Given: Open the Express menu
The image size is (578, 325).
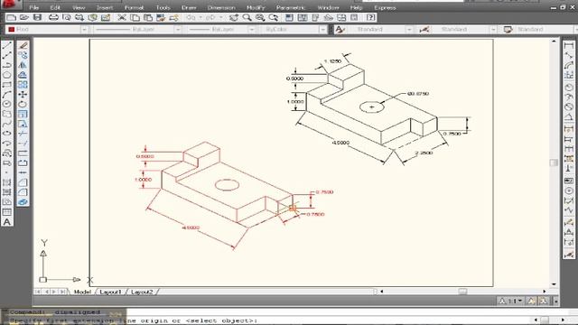Looking at the screenshot, I should (x=386, y=7).
